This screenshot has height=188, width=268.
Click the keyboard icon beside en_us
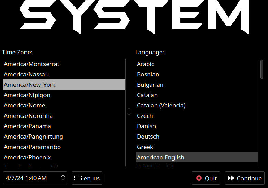78,178
